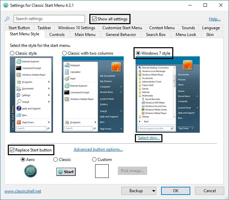Open the Language tab
The width and height of the screenshot is (229, 200).
pyautogui.click(x=211, y=28)
